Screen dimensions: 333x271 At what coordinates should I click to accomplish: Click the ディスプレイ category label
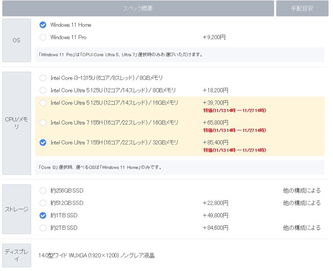coord(17,255)
